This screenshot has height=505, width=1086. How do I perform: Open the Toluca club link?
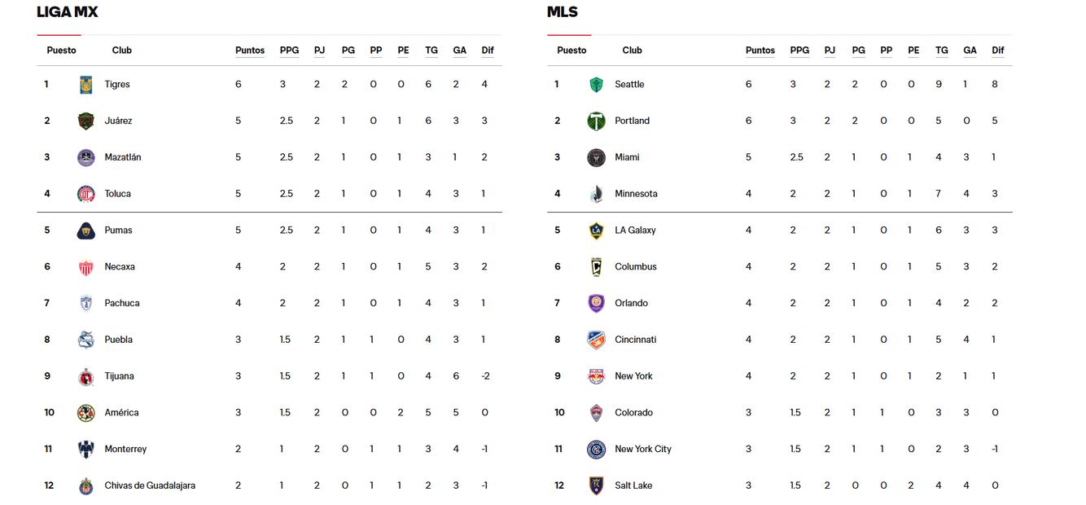coord(117,194)
